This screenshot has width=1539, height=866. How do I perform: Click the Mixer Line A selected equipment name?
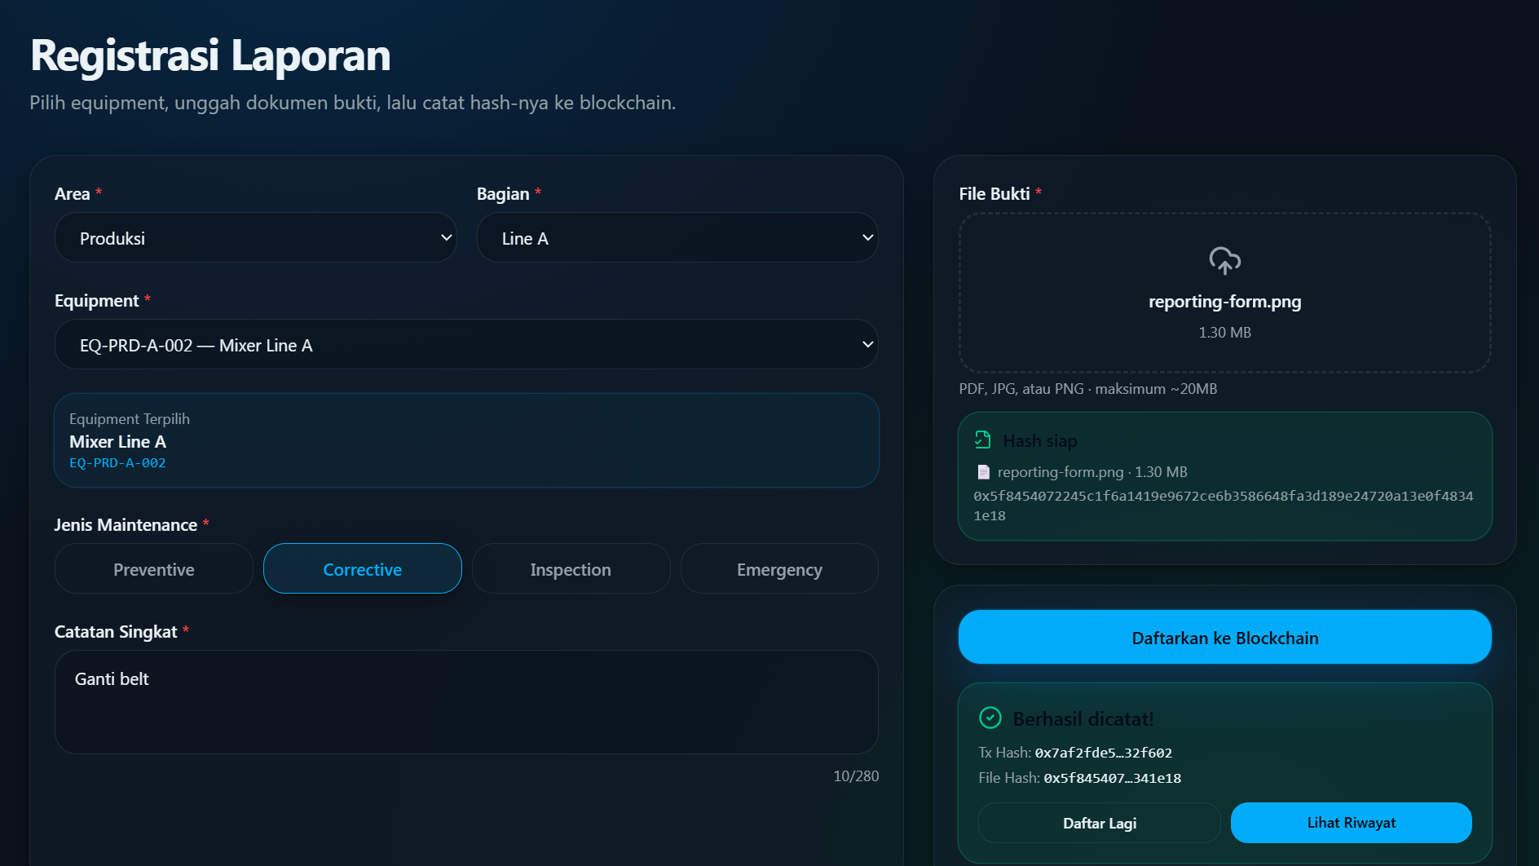[x=117, y=442]
